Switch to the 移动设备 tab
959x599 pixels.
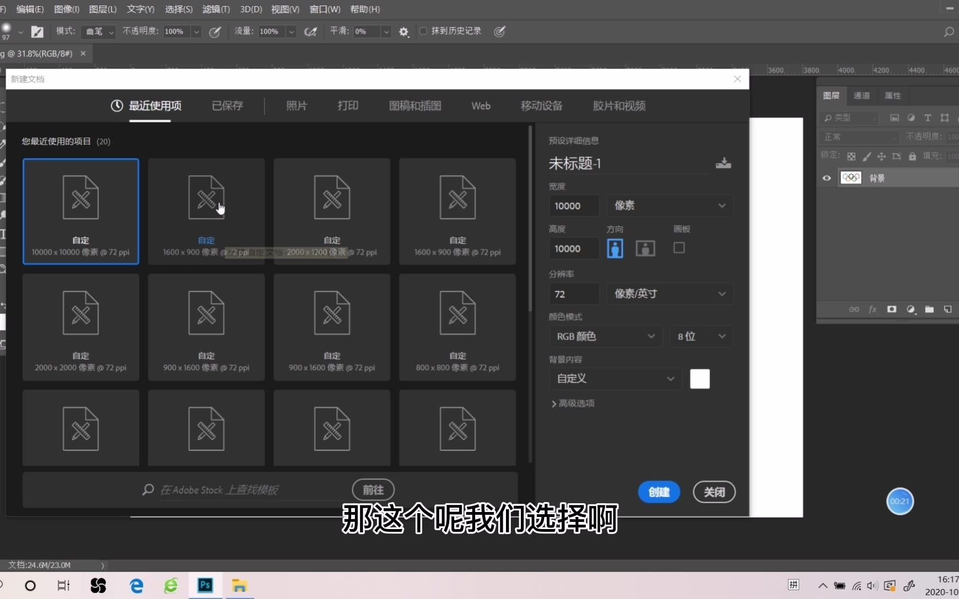coord(541,106)
